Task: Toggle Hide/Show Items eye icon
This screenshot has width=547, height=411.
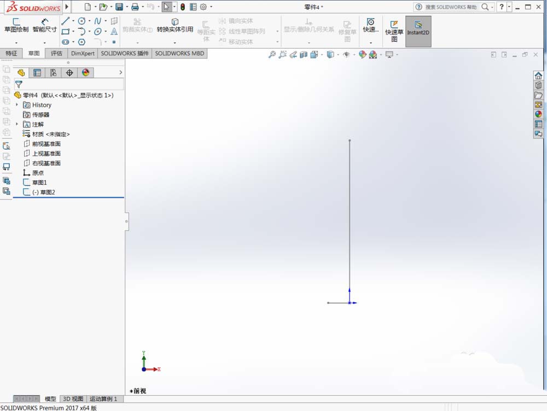Action: [346, 55]
